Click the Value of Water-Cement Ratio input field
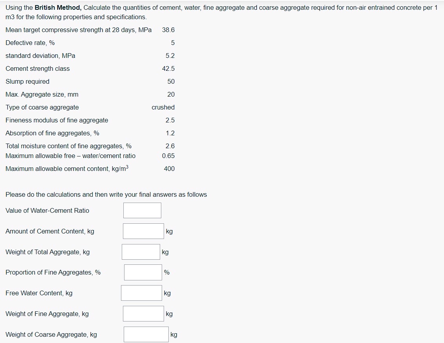This screenshot has height=343, width=444. pos(142,210)
